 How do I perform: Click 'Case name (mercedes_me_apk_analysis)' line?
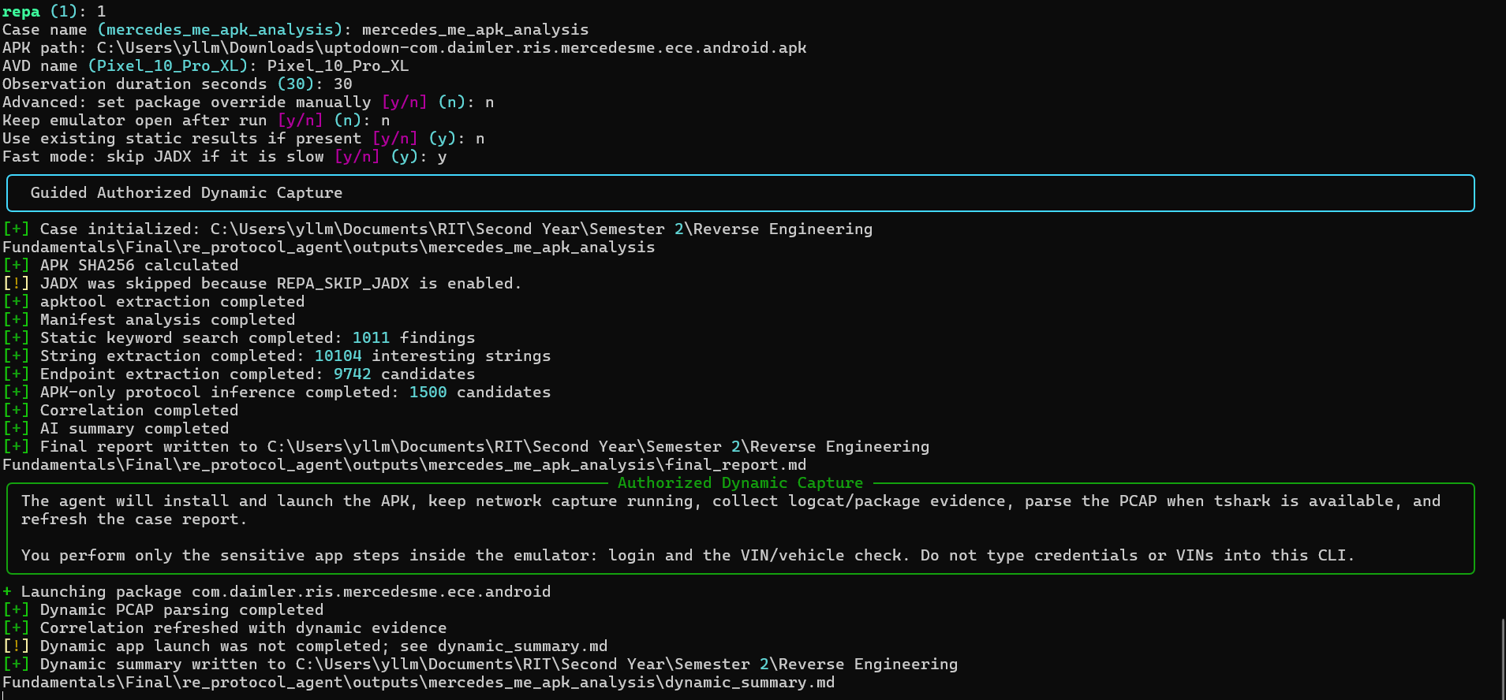[x=295, y=30]
